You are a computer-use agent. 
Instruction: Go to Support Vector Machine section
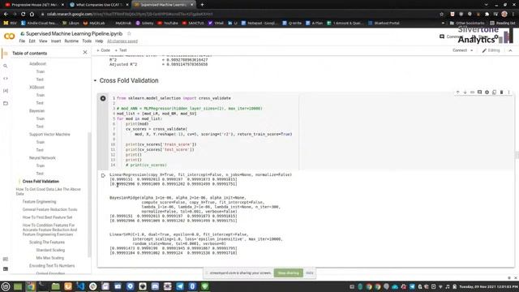[49, 135]
